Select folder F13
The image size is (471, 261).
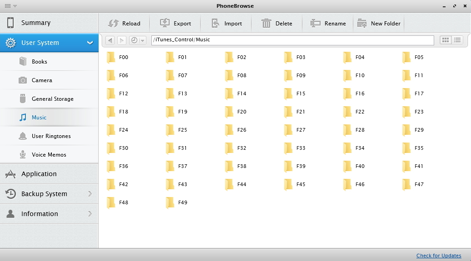[176, 94]
